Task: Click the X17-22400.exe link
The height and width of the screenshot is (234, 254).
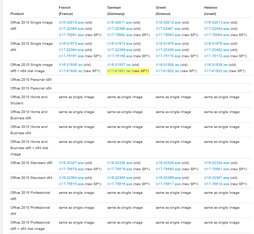Action: [168, 50]
